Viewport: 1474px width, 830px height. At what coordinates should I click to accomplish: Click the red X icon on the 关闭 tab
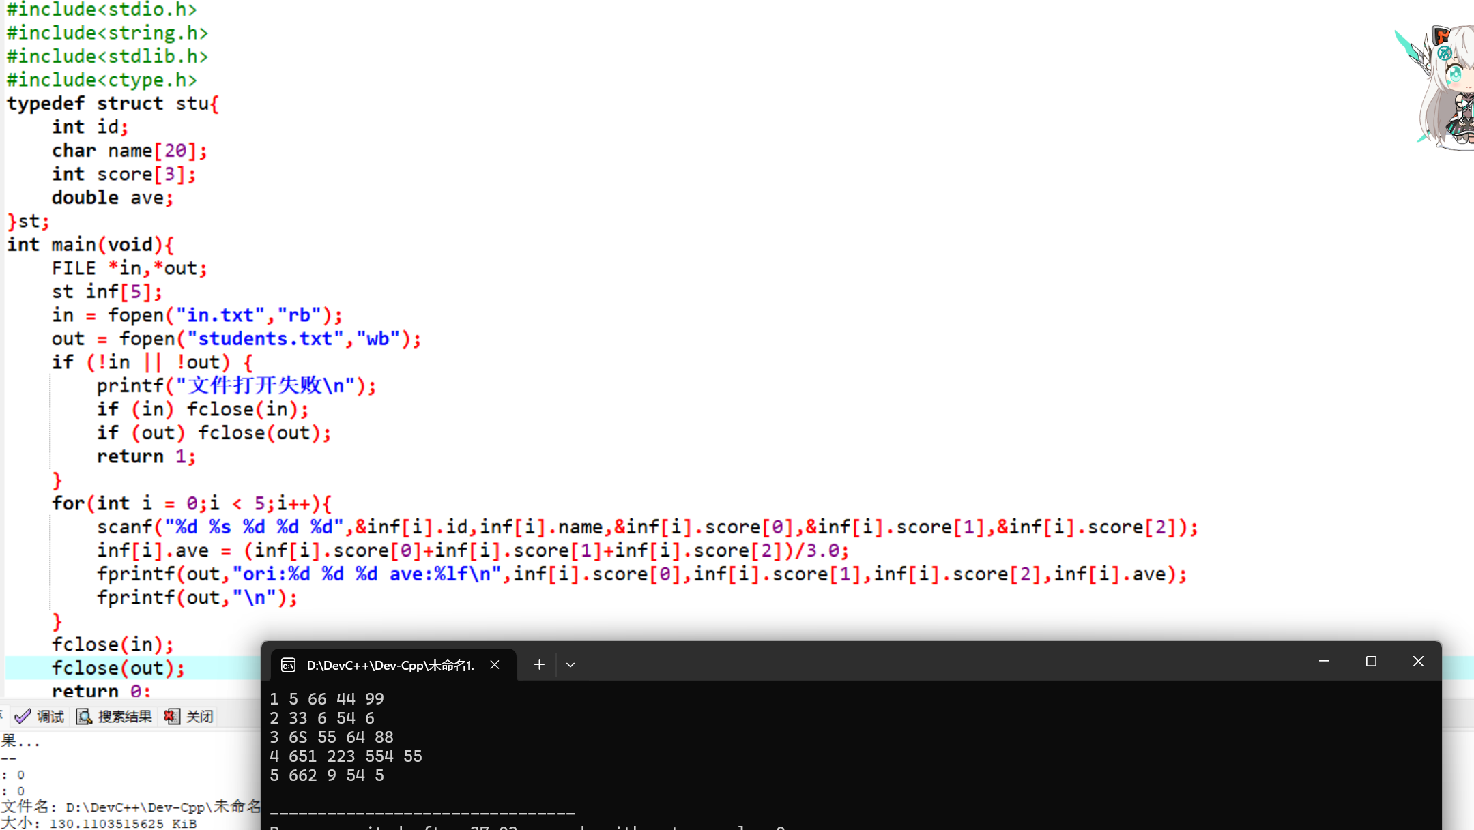tap(171, 716)
